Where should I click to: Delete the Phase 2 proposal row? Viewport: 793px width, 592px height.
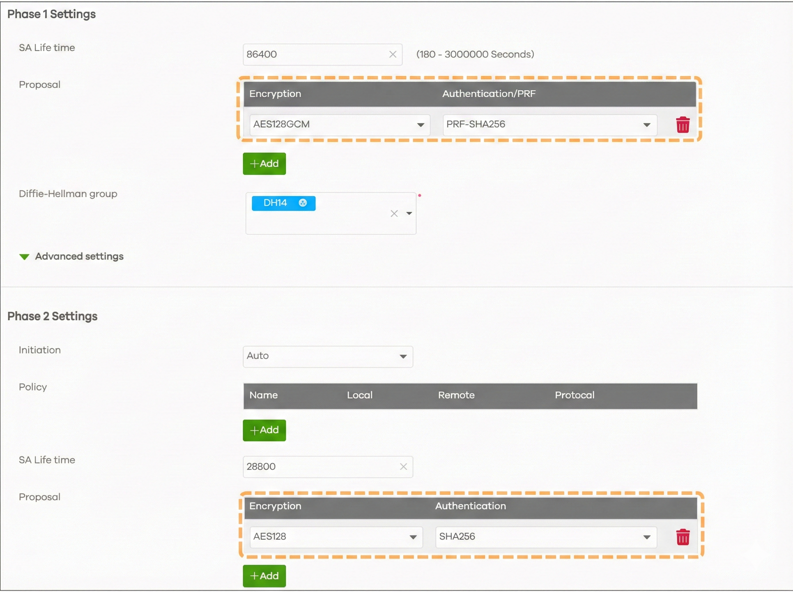(x=682, y=537)
